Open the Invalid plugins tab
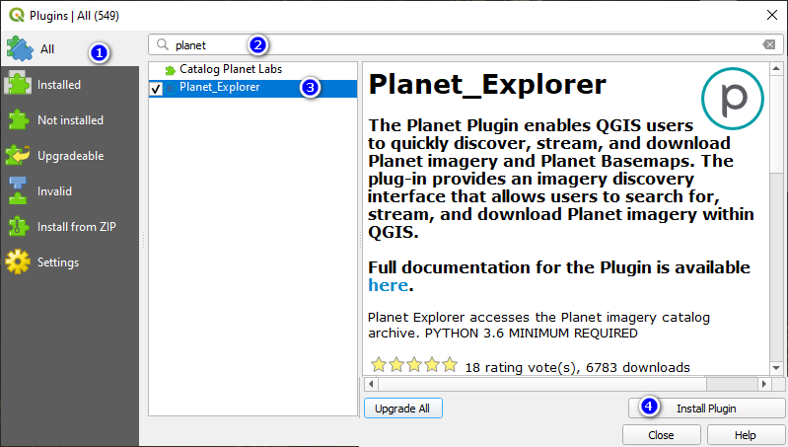 click(70, 191)
